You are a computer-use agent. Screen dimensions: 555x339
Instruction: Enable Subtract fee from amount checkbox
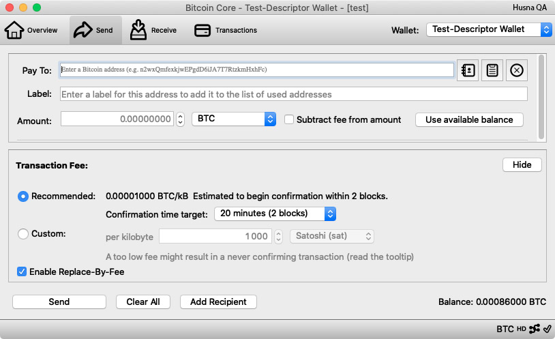click(x=289, y=119)
